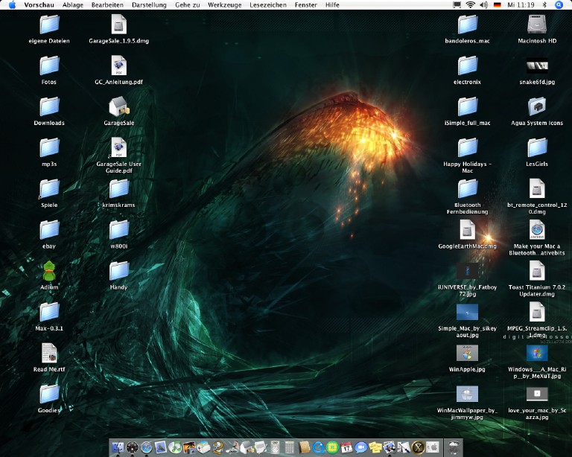The height and width of the screenshot is (457, 572).
Task: Select GarageSale User Guide.pdf file
Action: coord(119,147)
